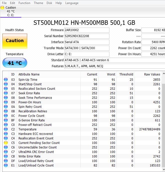Open the Help menu
Image resolution: width=165 pixels, height=172 pixels.
pos(59,3)
